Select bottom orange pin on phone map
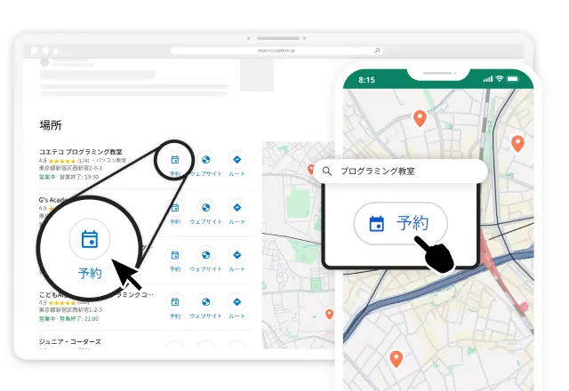This screenshot has width=569, height=391. 396,359
